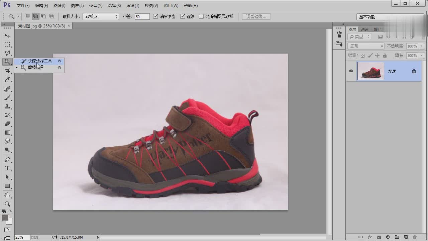Toggle lock image pixels brush icon
This screenshot has width=428, height=241.
coord(370,56)
